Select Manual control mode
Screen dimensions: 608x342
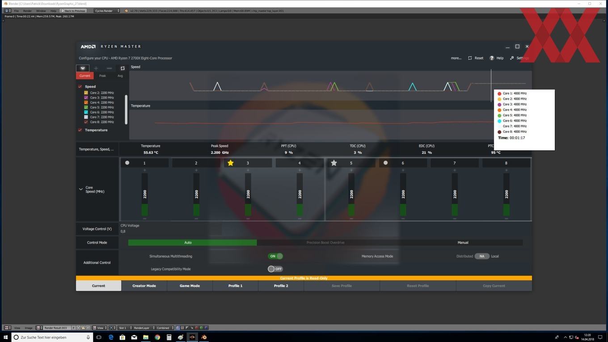click(x=463, y=242)
